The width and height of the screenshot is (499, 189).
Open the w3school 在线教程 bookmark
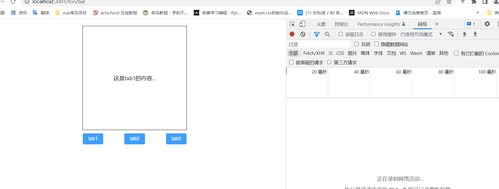(115, 13)
